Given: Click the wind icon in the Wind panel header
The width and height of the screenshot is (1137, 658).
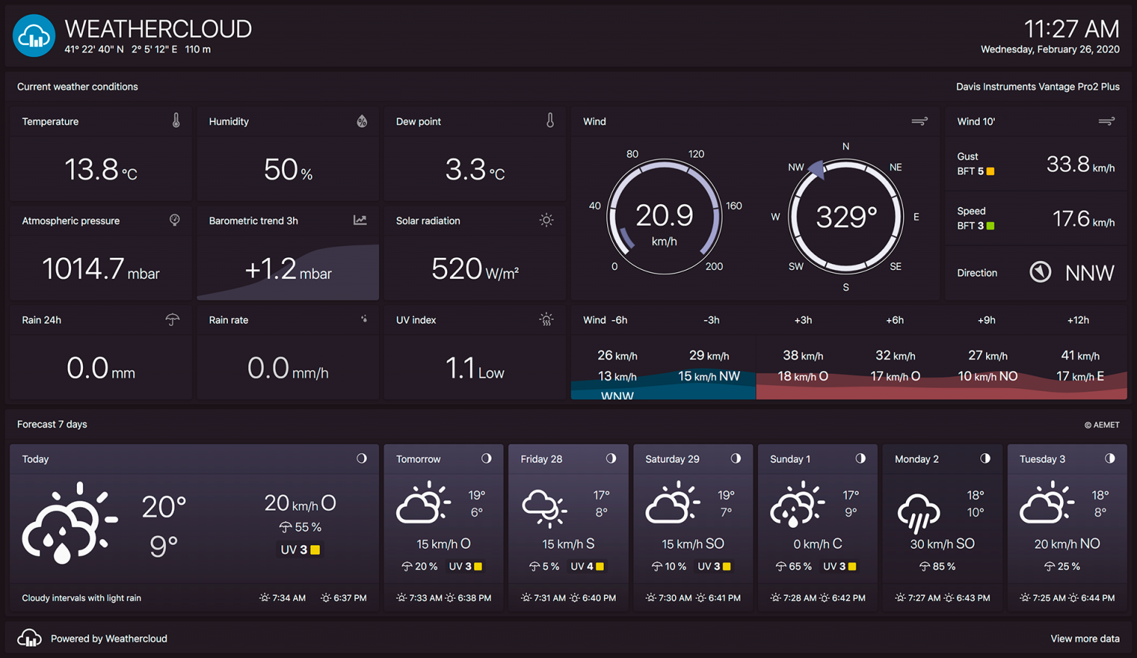Looking at the screenshot, I should coord(919,121).
